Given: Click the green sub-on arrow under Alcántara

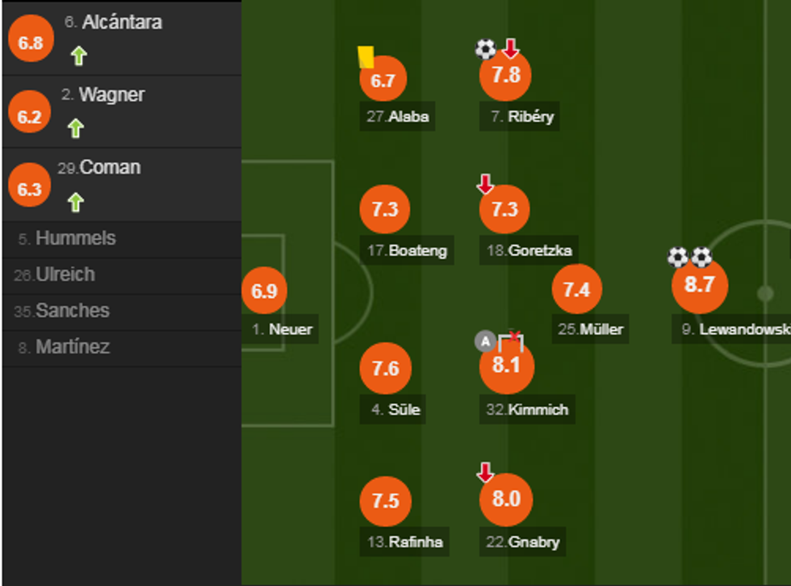Looking at the screenshot, I should coord(78,56).
